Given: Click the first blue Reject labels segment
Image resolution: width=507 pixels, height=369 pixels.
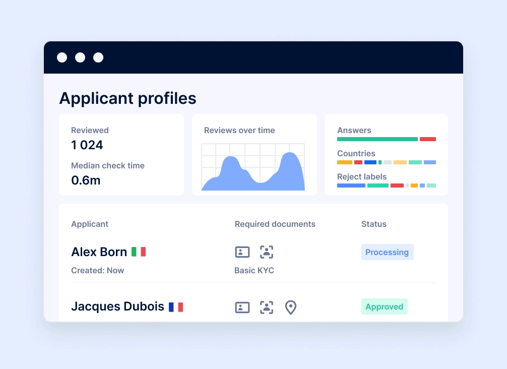Looking at the screenshot, I should (351, 186).
